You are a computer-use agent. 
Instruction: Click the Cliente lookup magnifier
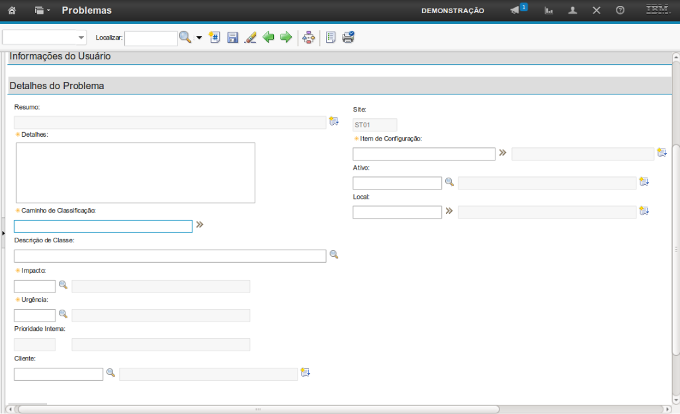coord(111,373)
